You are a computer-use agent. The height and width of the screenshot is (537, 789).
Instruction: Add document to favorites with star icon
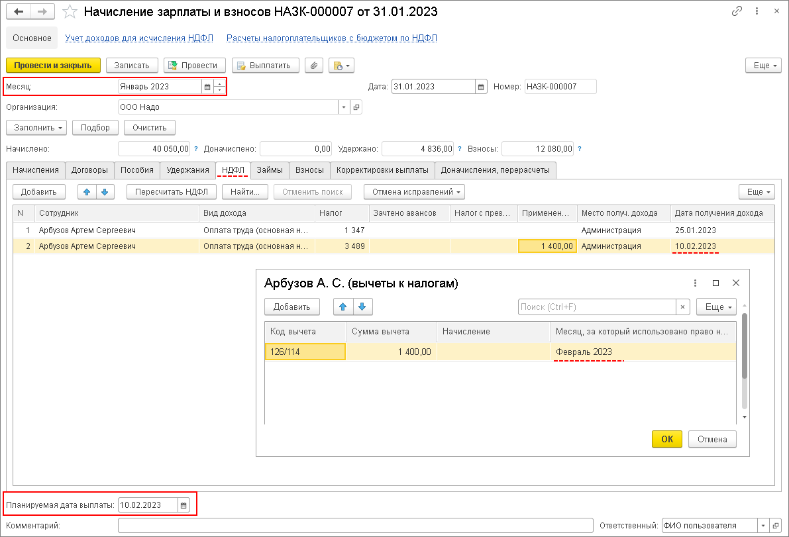(x=70, y=11)
